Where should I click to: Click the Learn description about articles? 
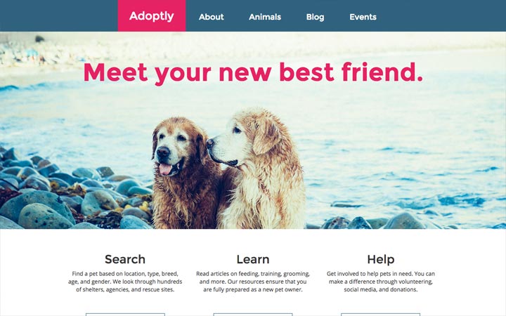253,282
